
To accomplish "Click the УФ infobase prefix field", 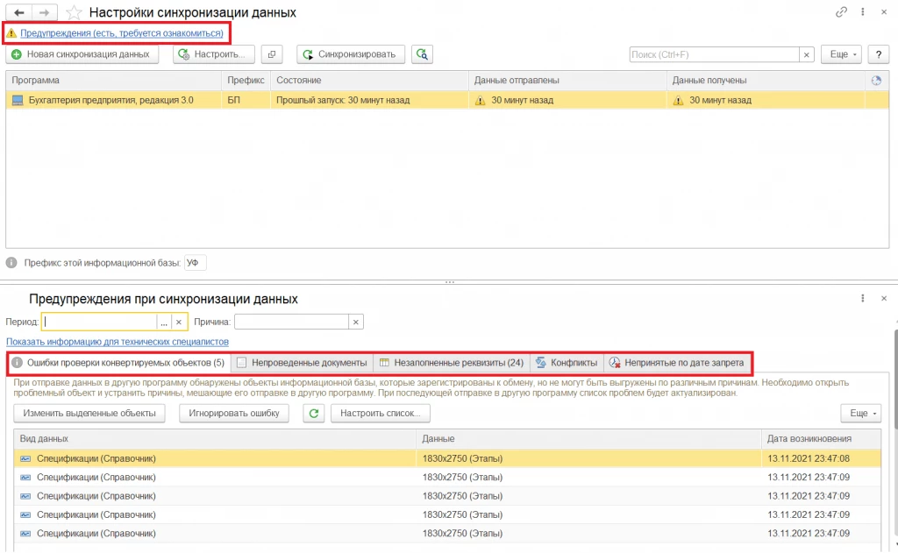I will point(196,263).
